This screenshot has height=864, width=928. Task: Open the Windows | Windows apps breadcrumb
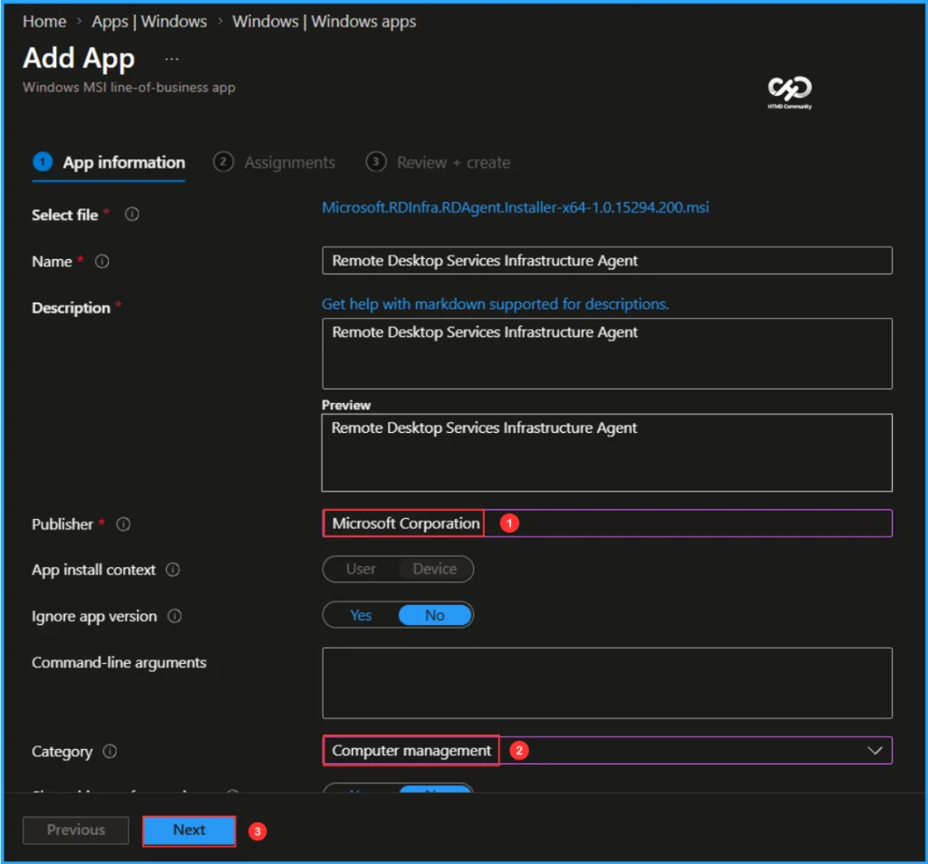tap(324, 22)
